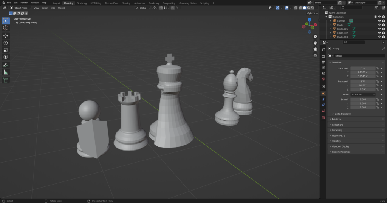Open the Object Data properties tab
The image size is (387, 203).
tap(324, 111)
